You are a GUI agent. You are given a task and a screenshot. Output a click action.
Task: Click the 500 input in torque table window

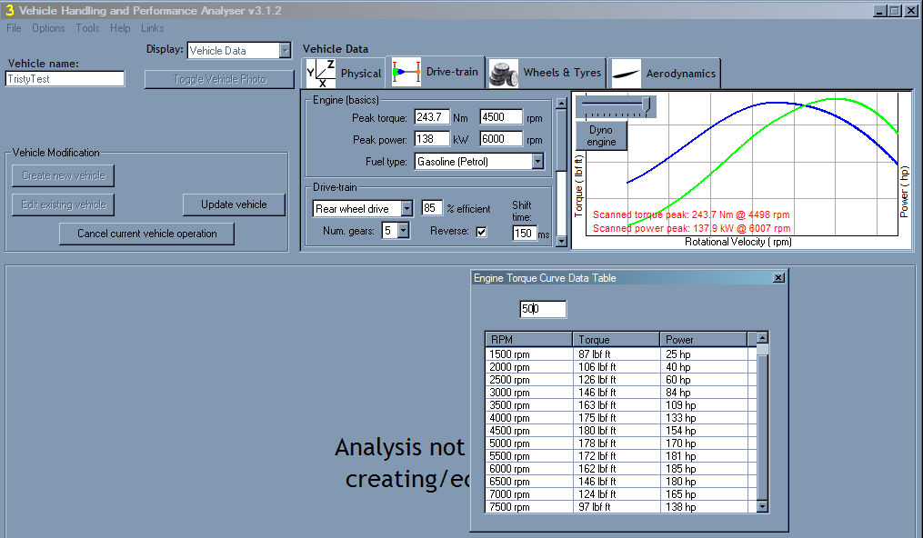[x=543, y=309]
